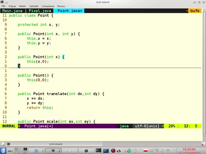Open the Edycja menu
This screenshot has height=154, width=206.
(x=12, y=6)
